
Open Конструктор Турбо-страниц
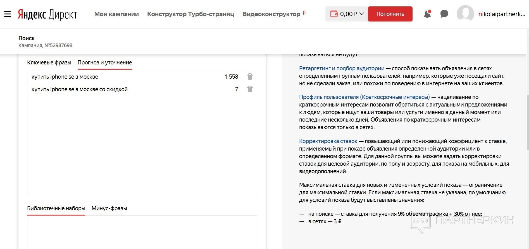point(190,14)
